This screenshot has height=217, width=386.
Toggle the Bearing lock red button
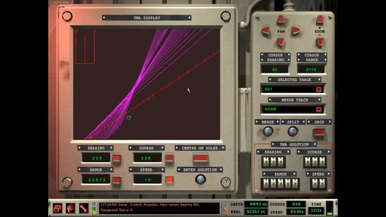(116, 158)
